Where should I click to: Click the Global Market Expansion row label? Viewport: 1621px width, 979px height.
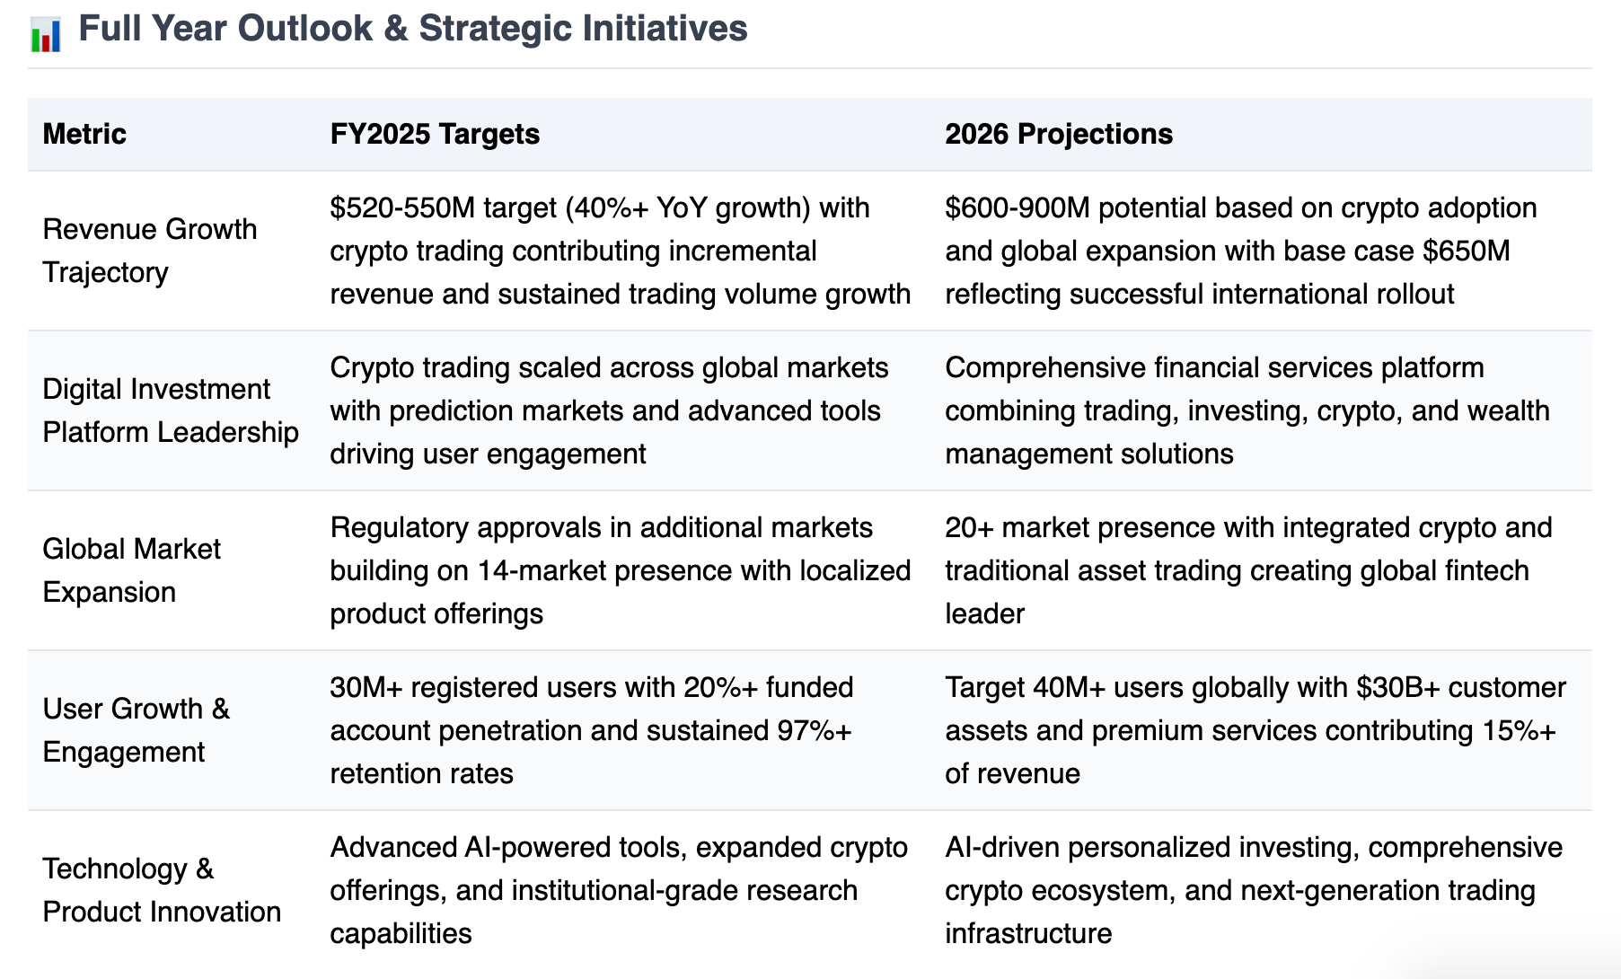coord(131,570)
